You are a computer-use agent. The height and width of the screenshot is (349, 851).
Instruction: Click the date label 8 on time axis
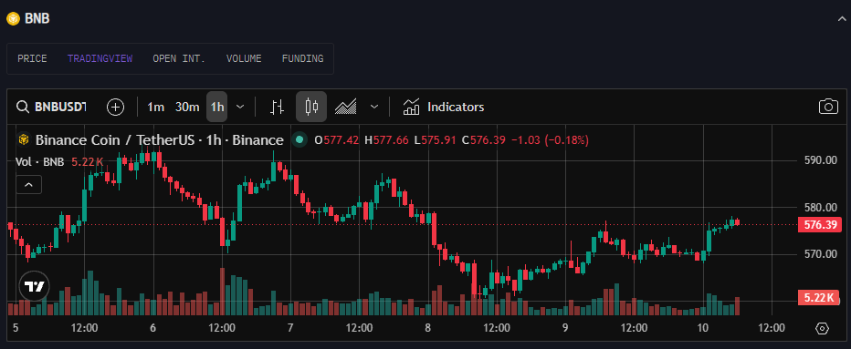pos(427,328)
